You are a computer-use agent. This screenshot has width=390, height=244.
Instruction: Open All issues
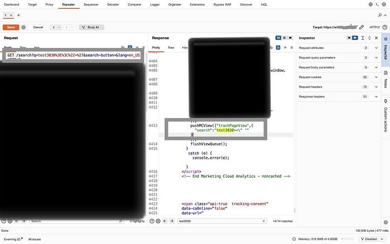tap(35, 239)
